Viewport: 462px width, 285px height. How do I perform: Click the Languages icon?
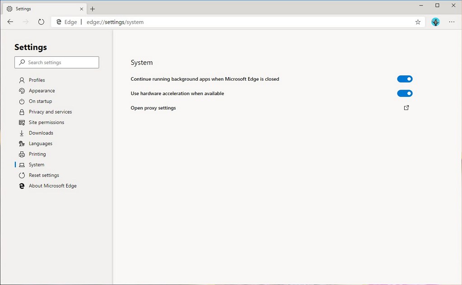point(22,144)
